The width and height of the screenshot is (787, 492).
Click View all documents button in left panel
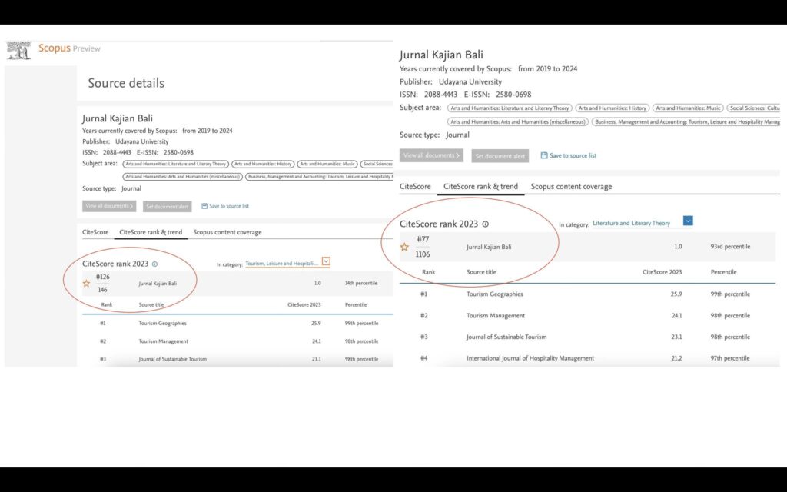(x=109, y=206)
